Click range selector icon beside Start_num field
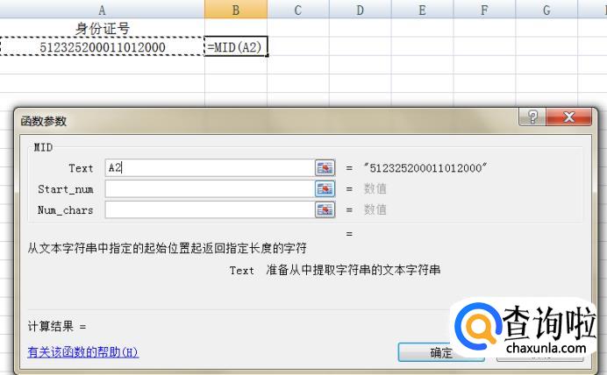This screenshot has width=607, height=375. 325,188
